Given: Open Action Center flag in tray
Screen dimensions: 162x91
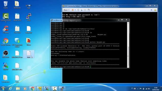Looking at the screenshot, I should click(x=140, y=89).
